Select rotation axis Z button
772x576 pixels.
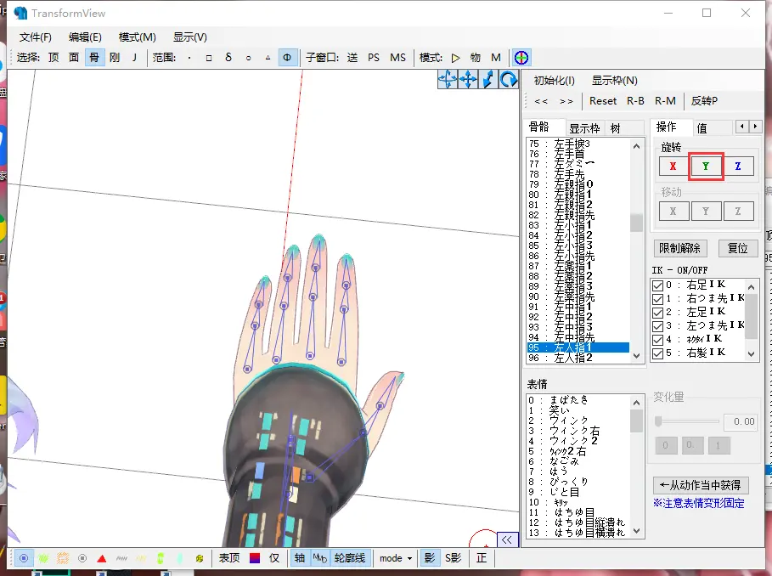[737, 167]
